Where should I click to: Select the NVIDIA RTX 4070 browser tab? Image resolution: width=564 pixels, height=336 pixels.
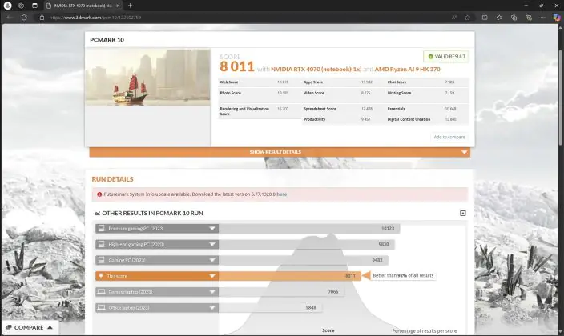(x=83, y=6)
